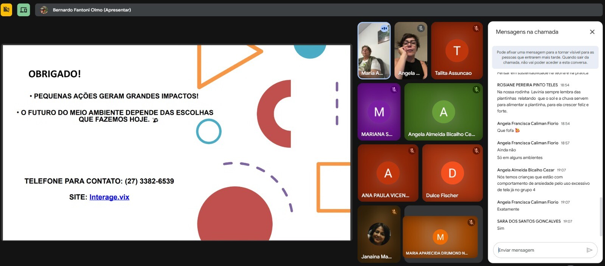Click the muted mic icon on the Angela video tile
Image resolution: width=605 pixels, height=266 pixels.
click(x=420, y=28)
